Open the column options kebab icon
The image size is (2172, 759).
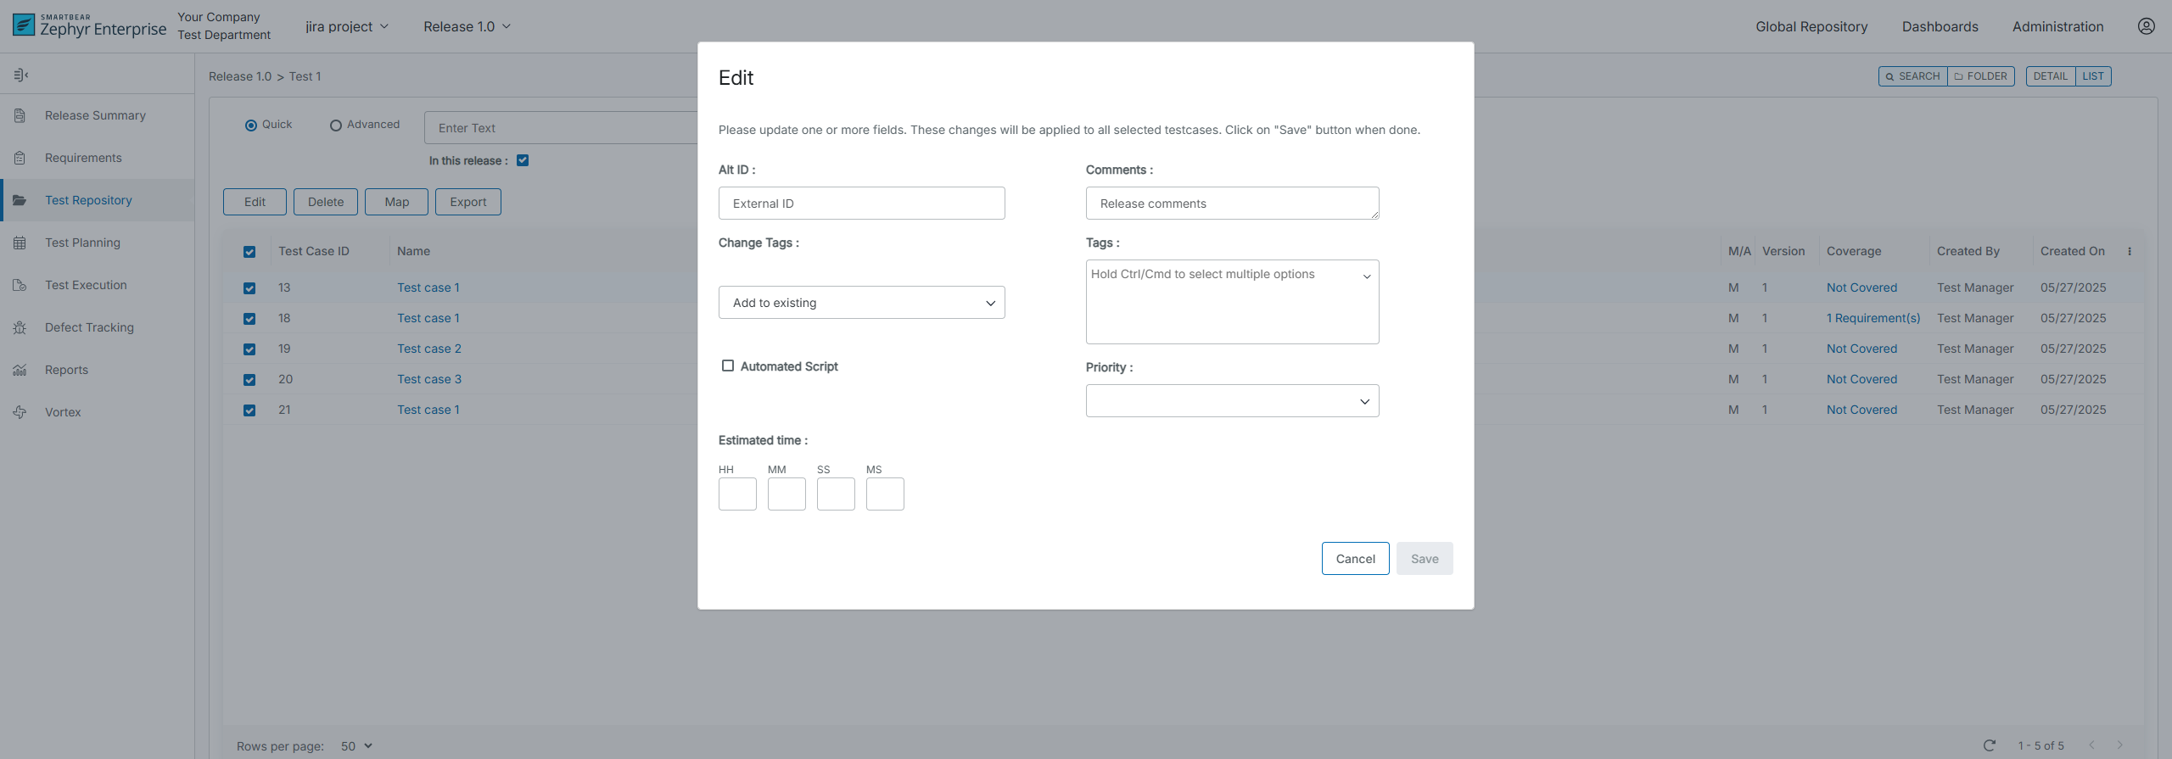[2130, 251]
